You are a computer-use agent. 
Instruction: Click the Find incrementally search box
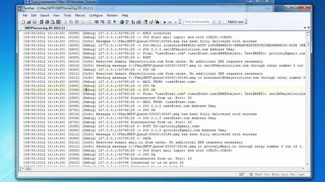(x=197, y=22)
